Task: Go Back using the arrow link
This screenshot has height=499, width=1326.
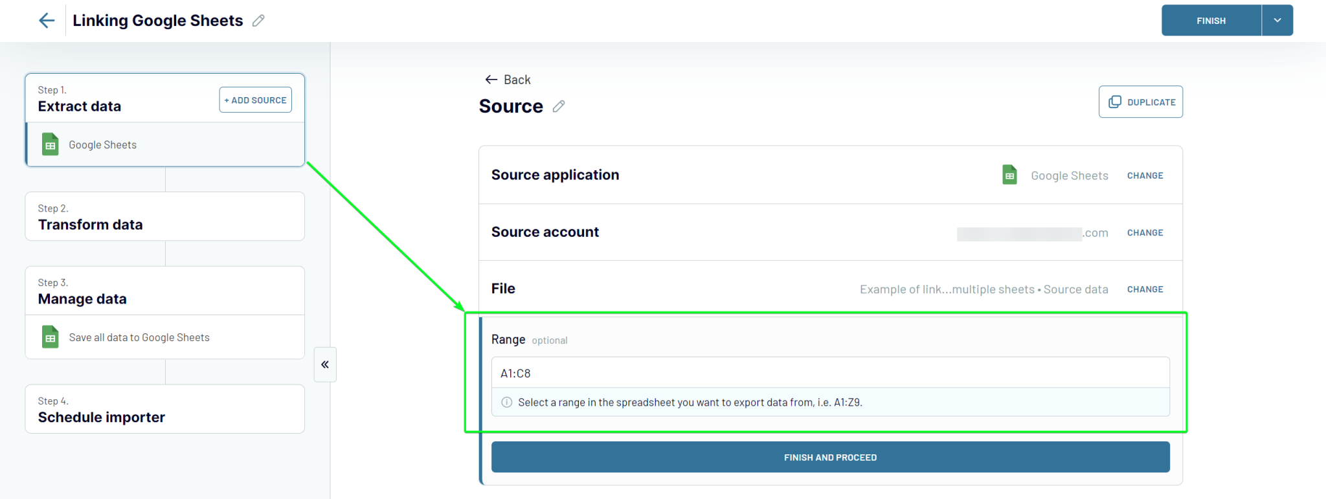Action: (508, 80)
